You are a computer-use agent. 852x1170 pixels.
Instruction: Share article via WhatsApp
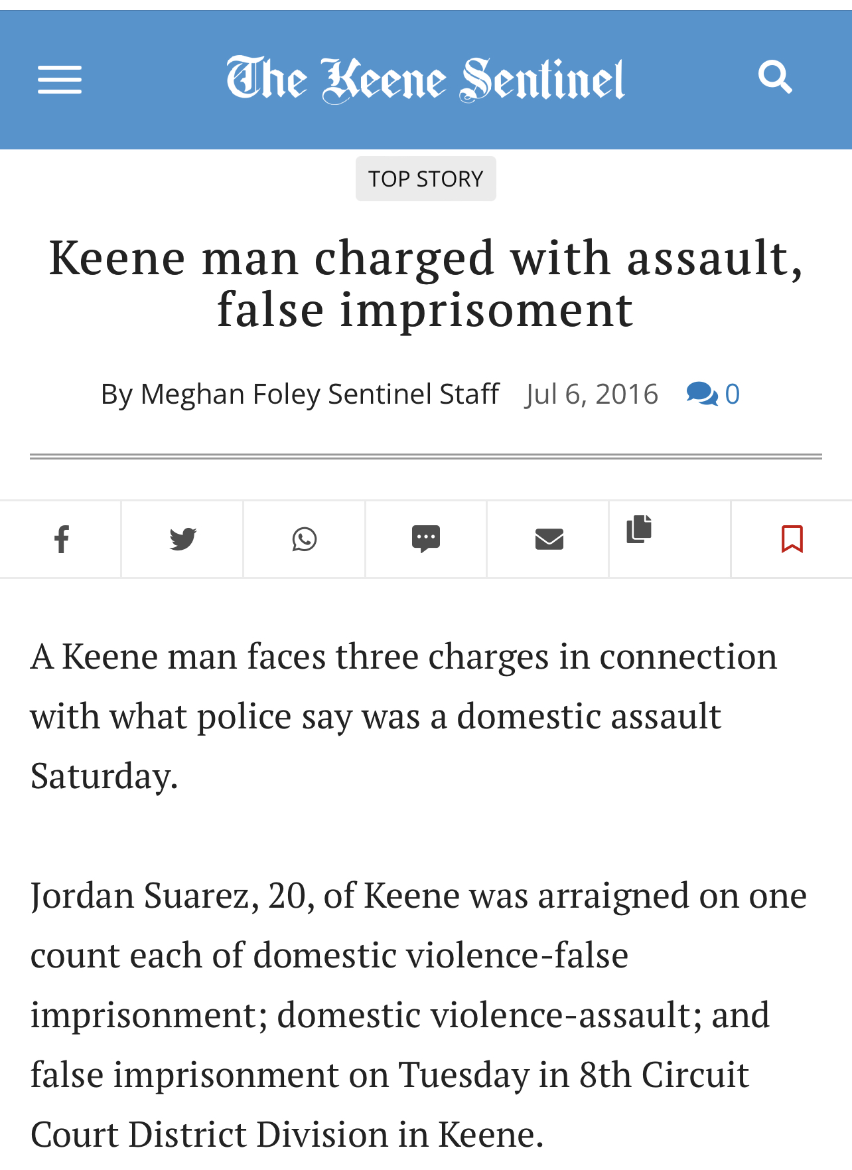[305, 539]
